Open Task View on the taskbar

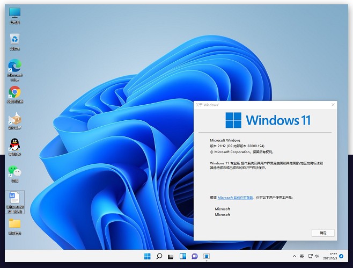click(x=171, y=257)
